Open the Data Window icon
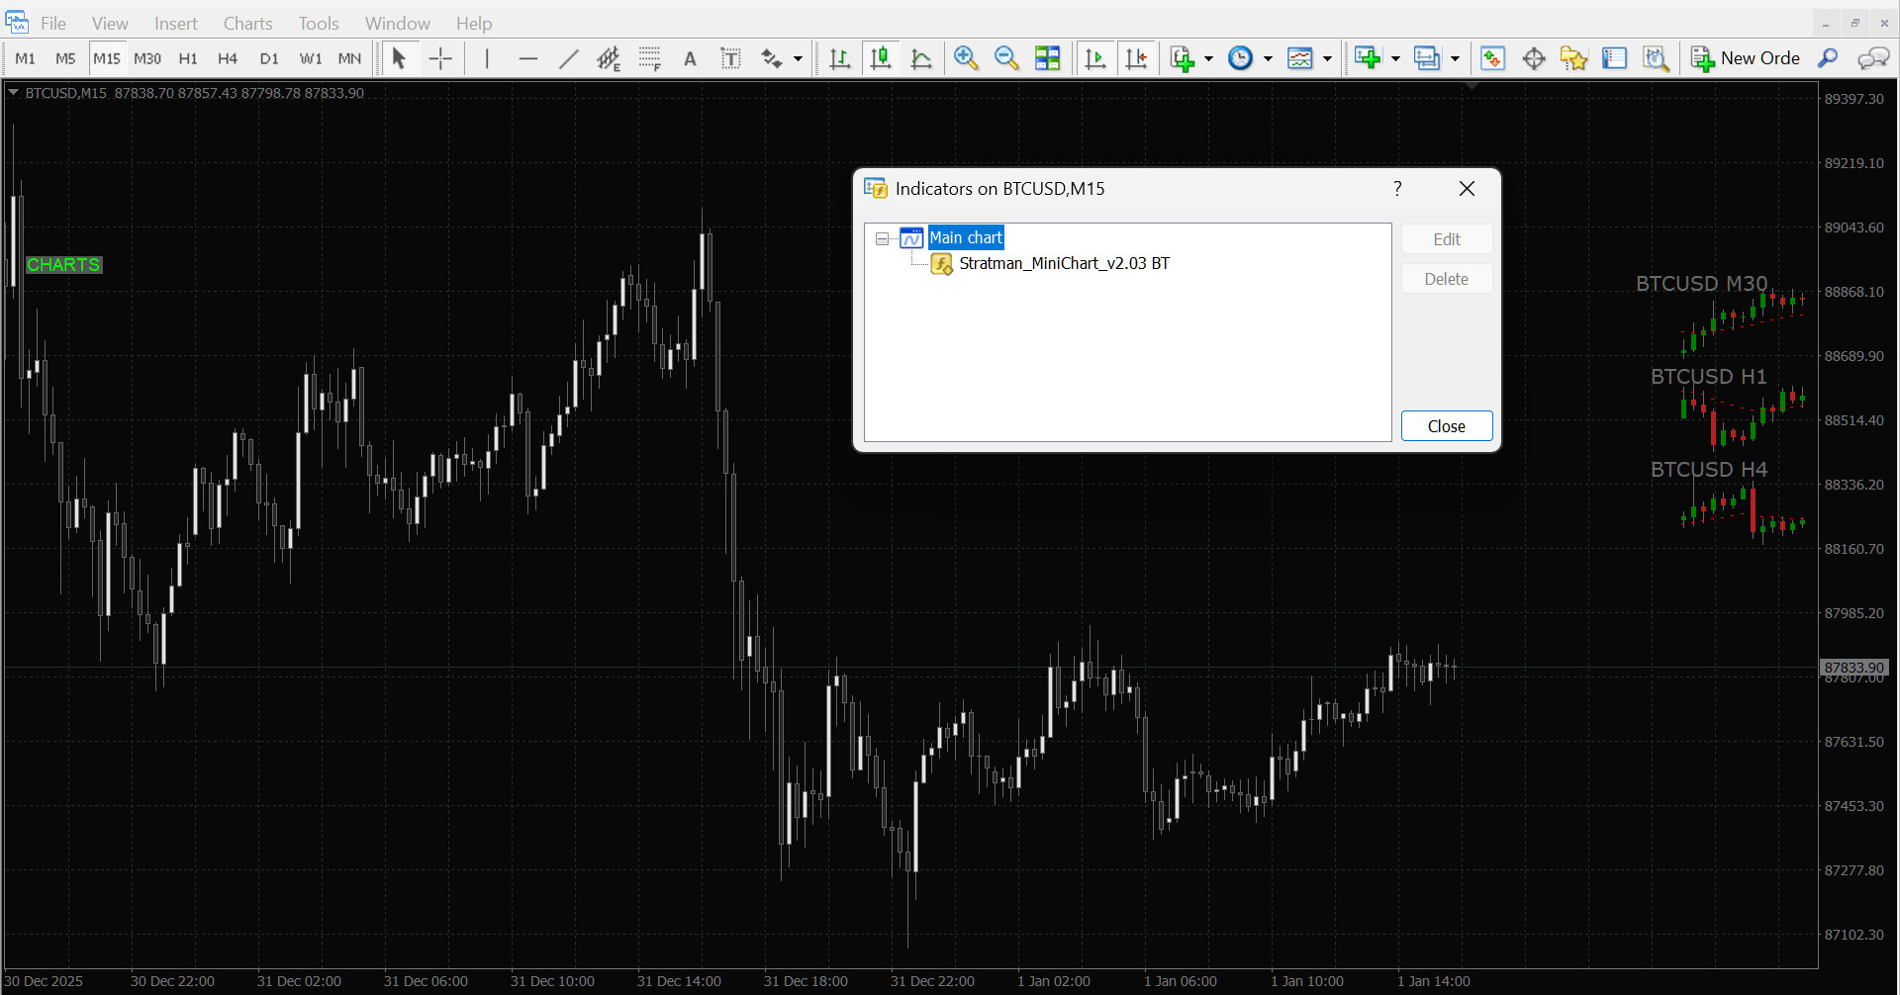 tap(1534, 58)
